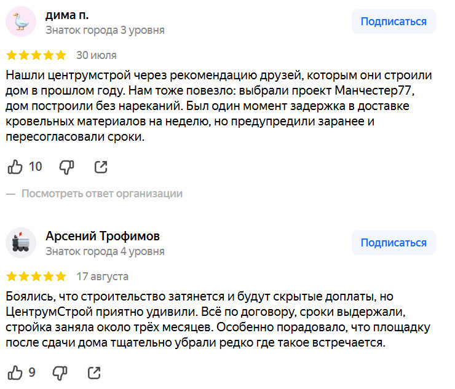Share дима п.'s review
This screenshot has width=455, height=389.
100,167
